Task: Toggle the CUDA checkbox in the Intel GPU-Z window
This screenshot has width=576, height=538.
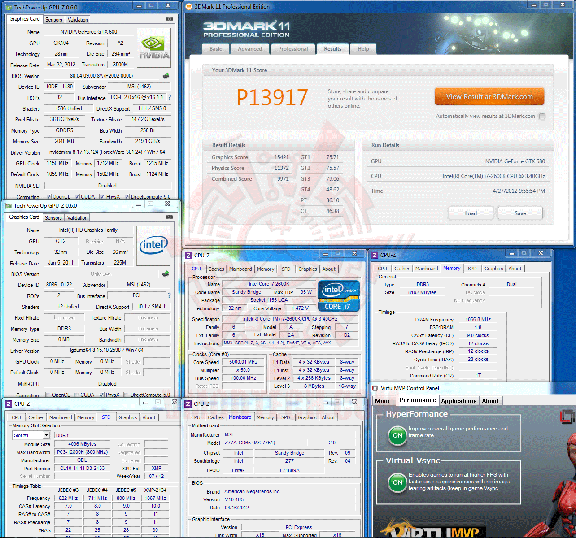Action: click(x=77, y=395)
